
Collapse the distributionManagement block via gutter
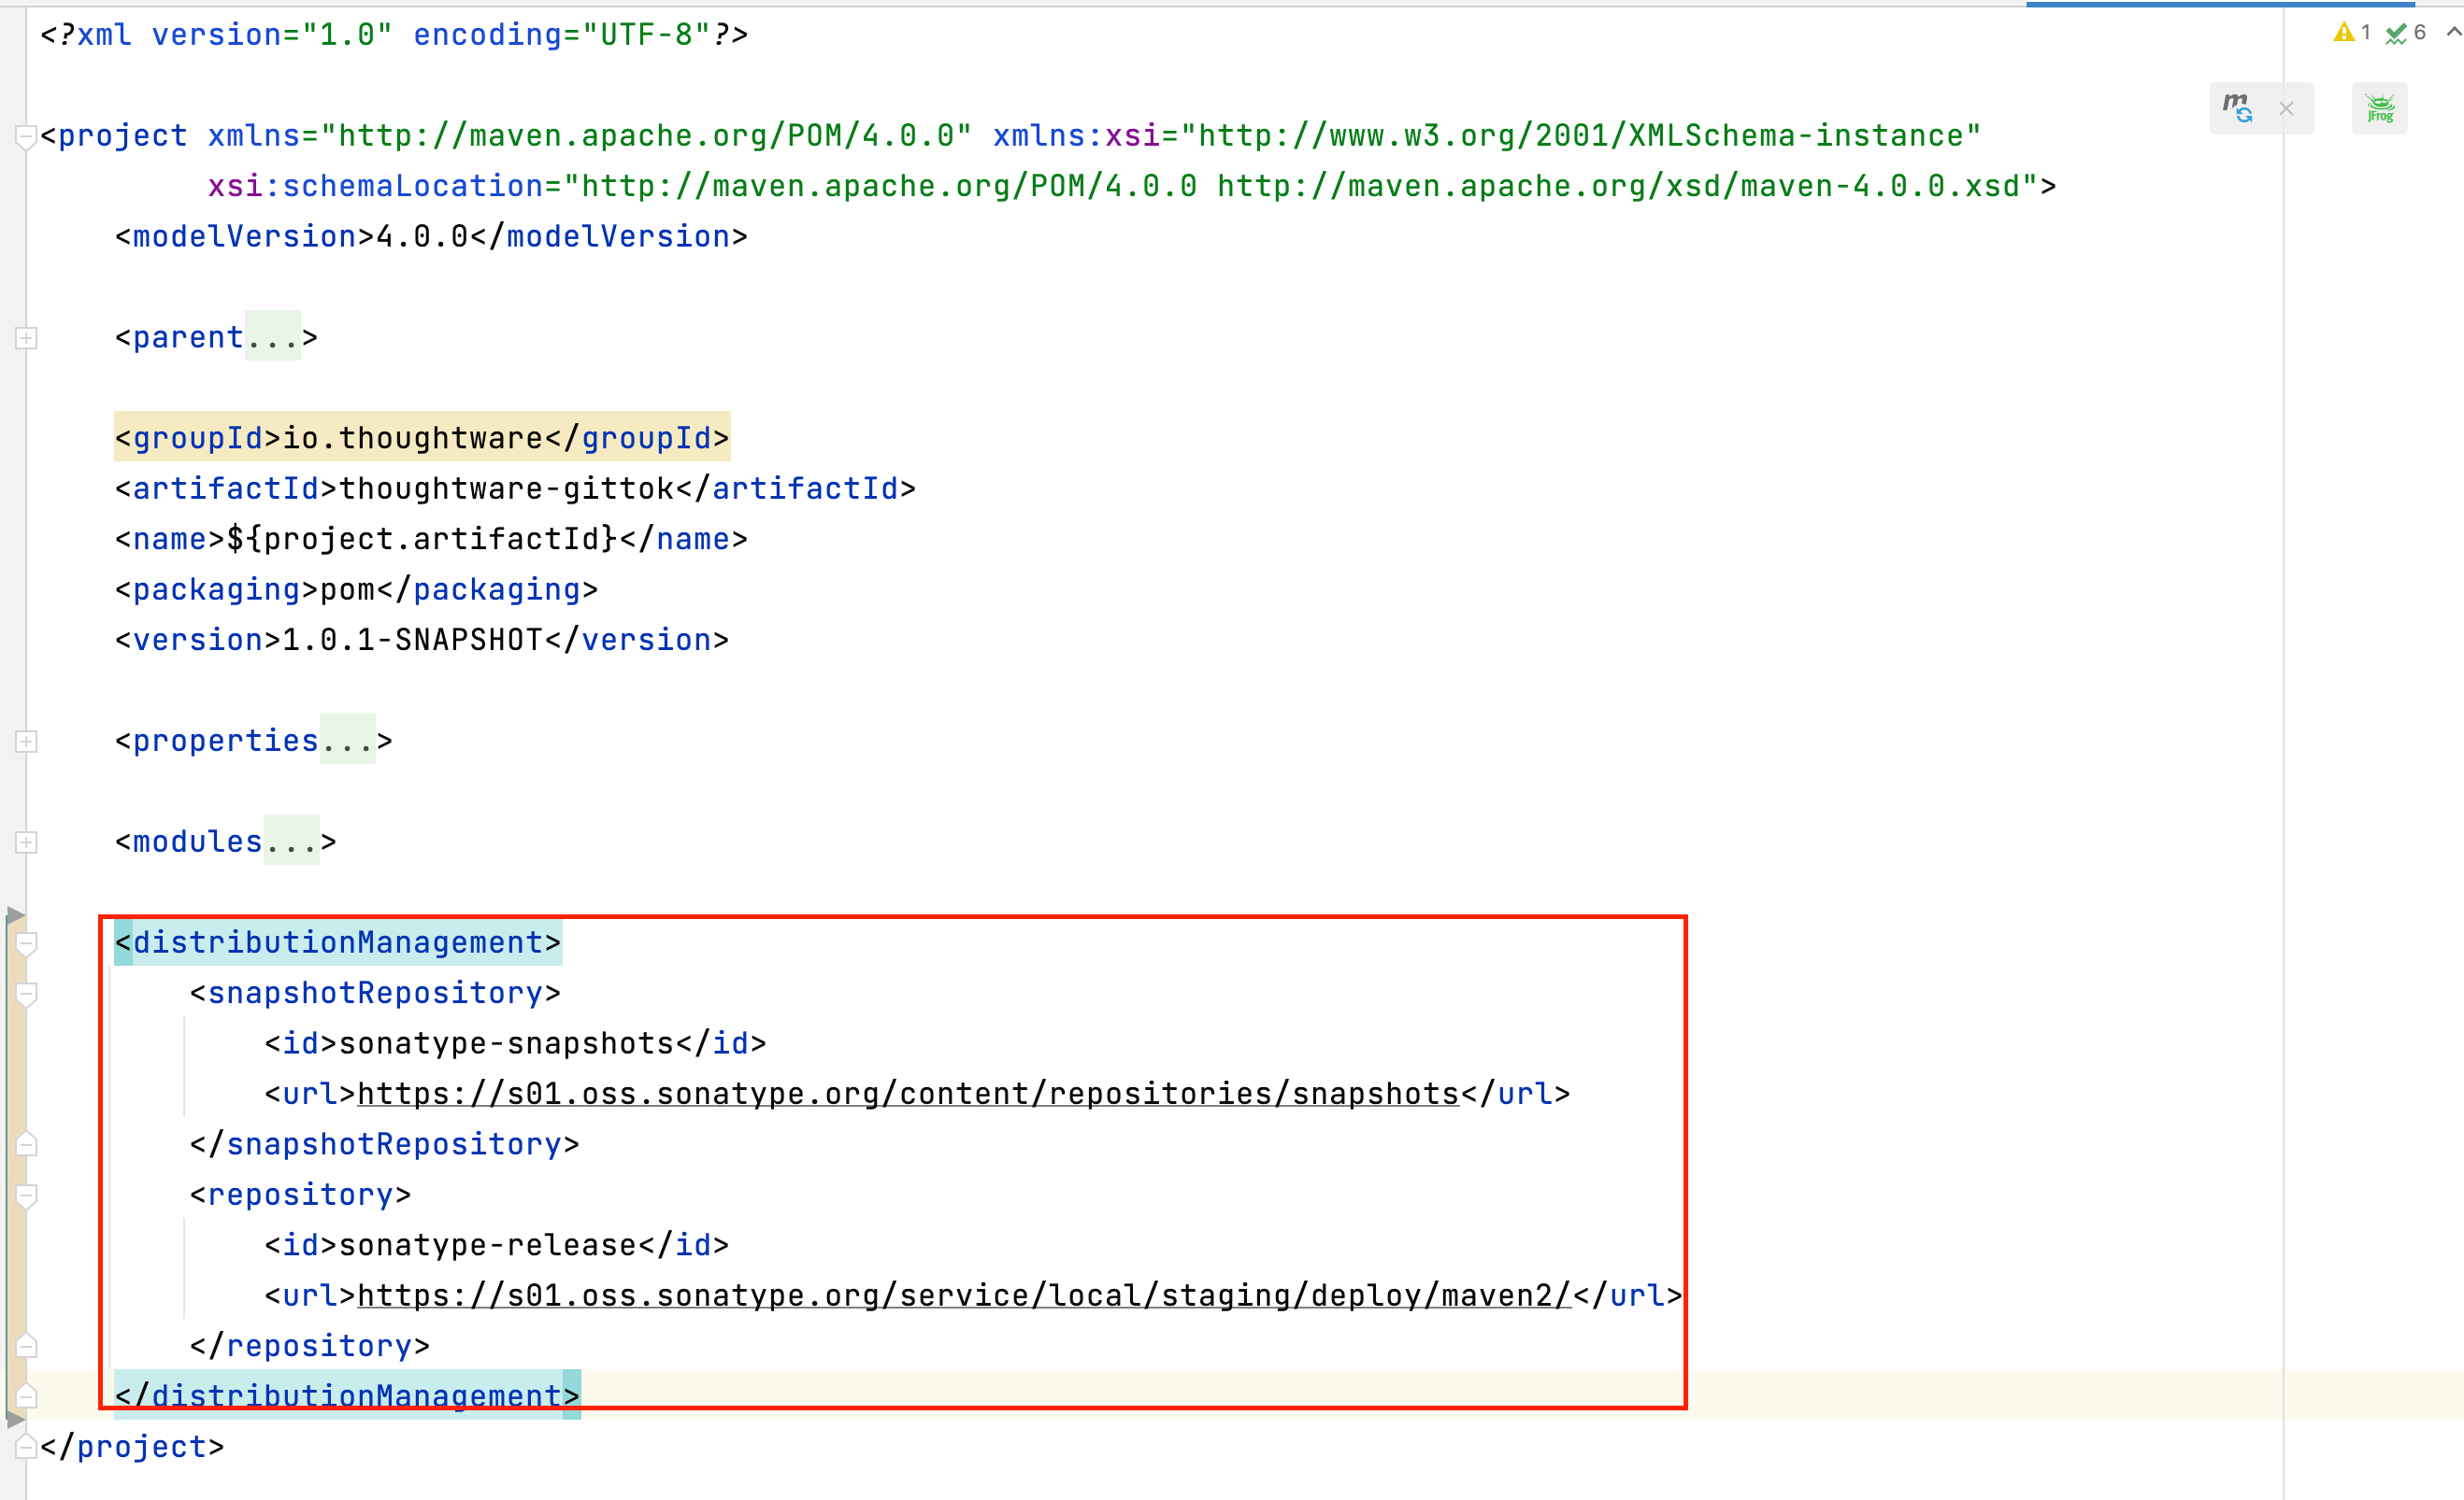(x=27, y=942)
